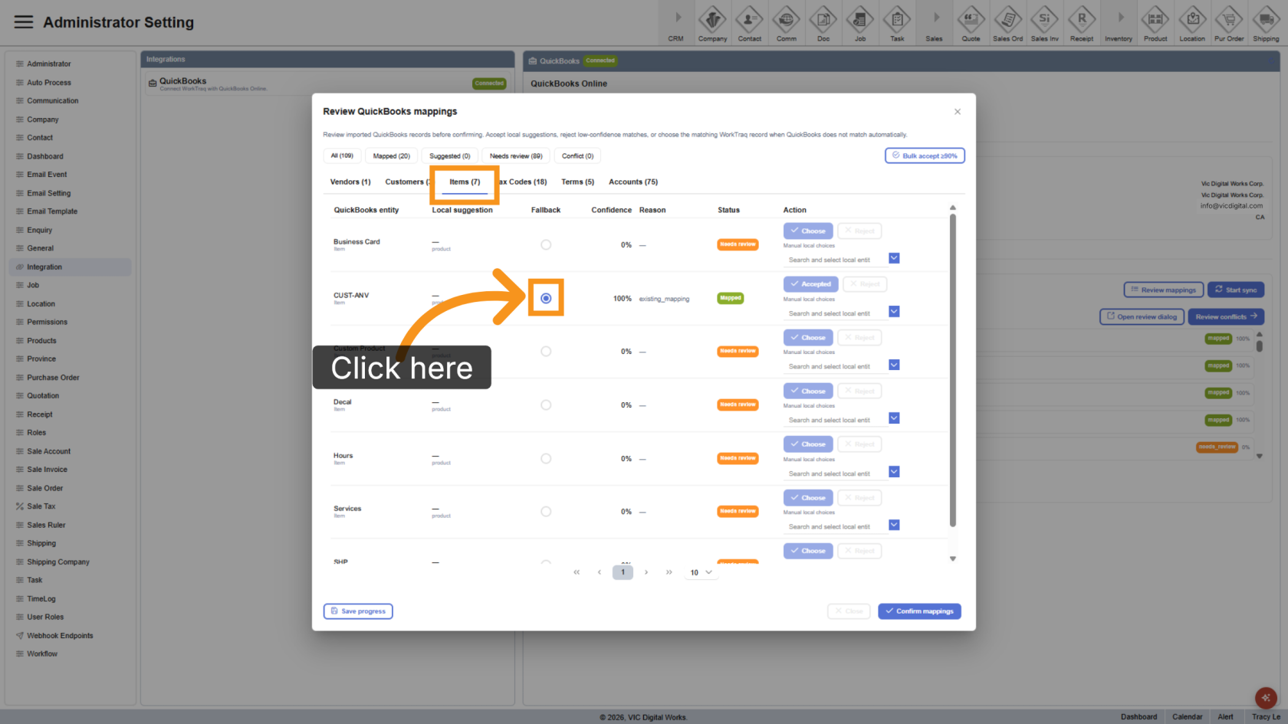Open the Contact module icon
This screenshot has height=724, width=1288.
point(749,22)
